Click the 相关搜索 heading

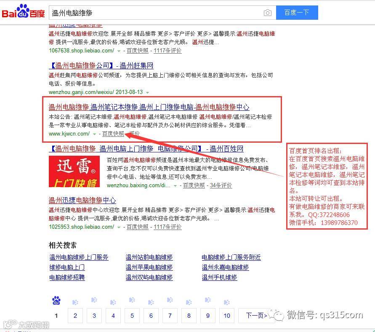(63, 245)
